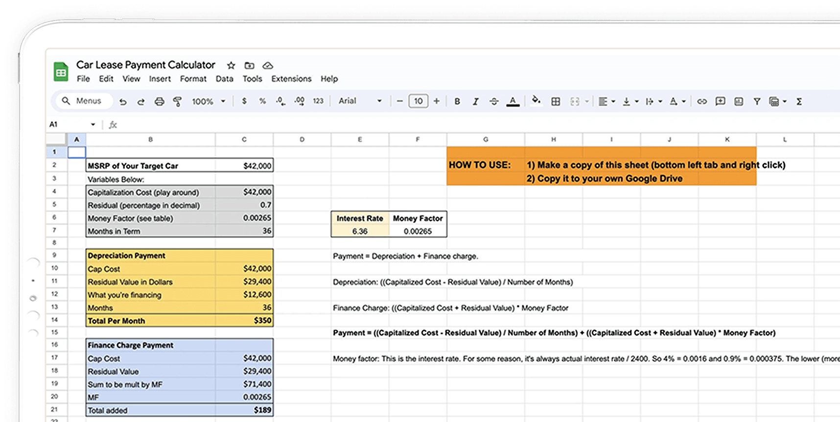Increase font size with plus button
The height and width of the screenshot is (422, 840).
click(437, 101)
